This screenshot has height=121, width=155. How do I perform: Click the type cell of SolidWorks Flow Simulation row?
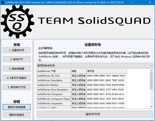coord(79,89)
